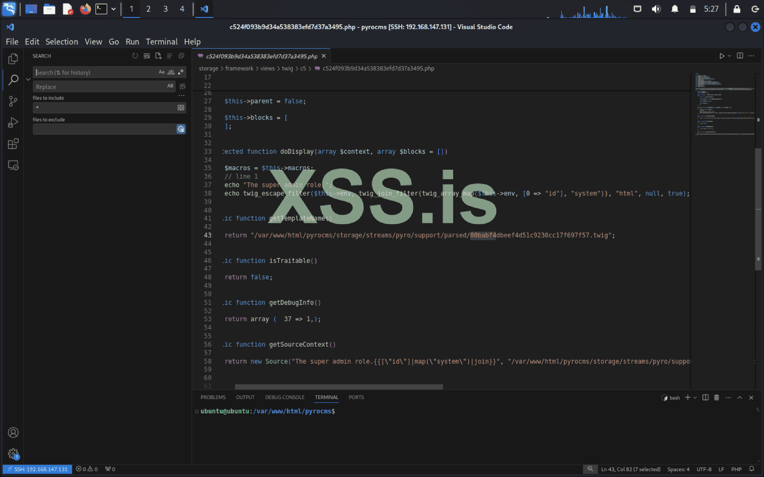Open the Explorer view in activity bar

tap(13, 59)
